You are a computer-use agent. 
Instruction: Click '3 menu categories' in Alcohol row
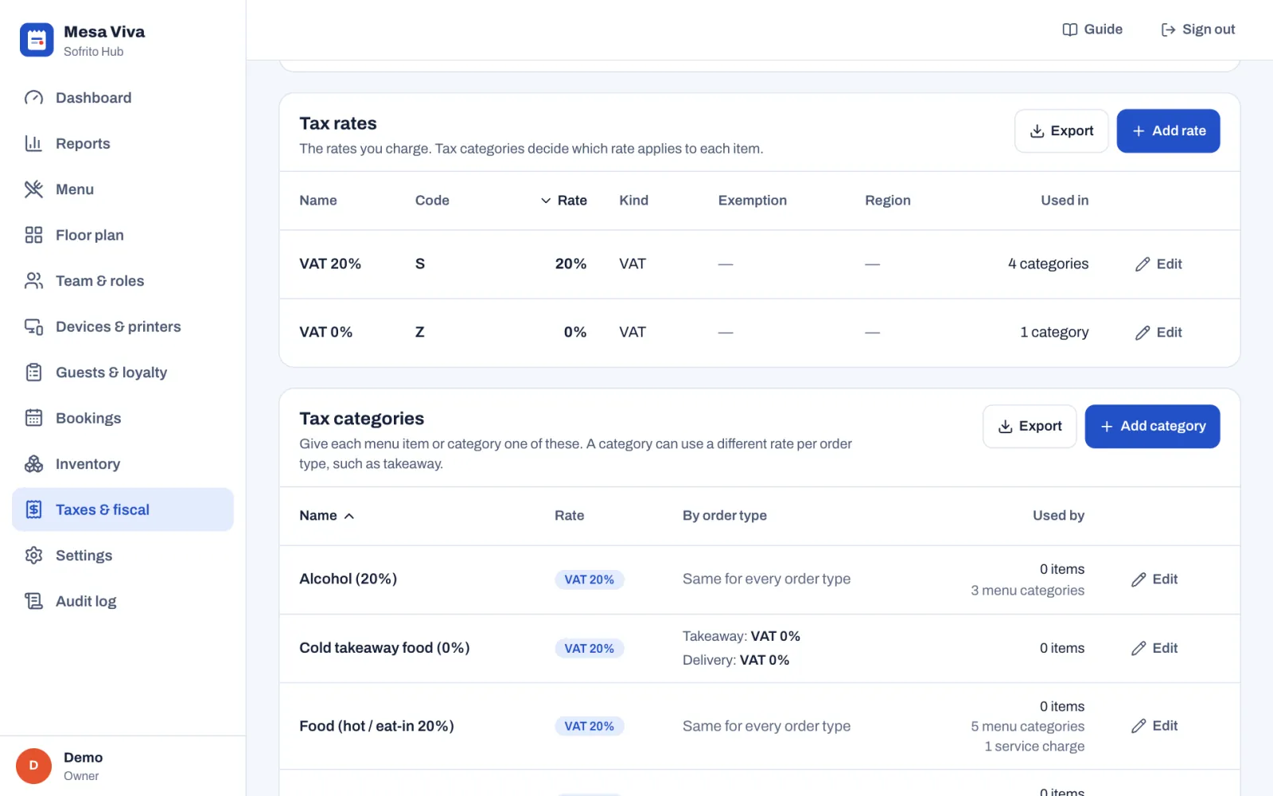tap(1027, 591)
